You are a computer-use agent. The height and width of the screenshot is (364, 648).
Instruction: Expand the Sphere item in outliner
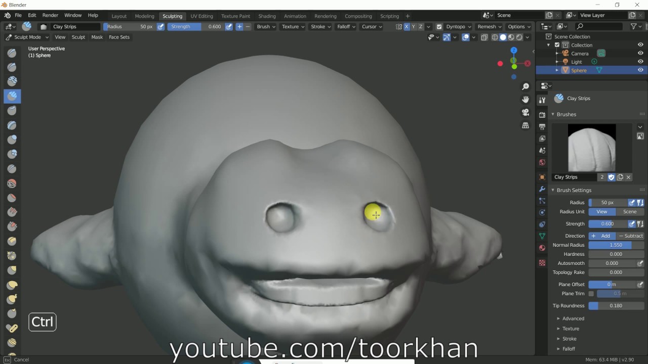click(557, 70)
